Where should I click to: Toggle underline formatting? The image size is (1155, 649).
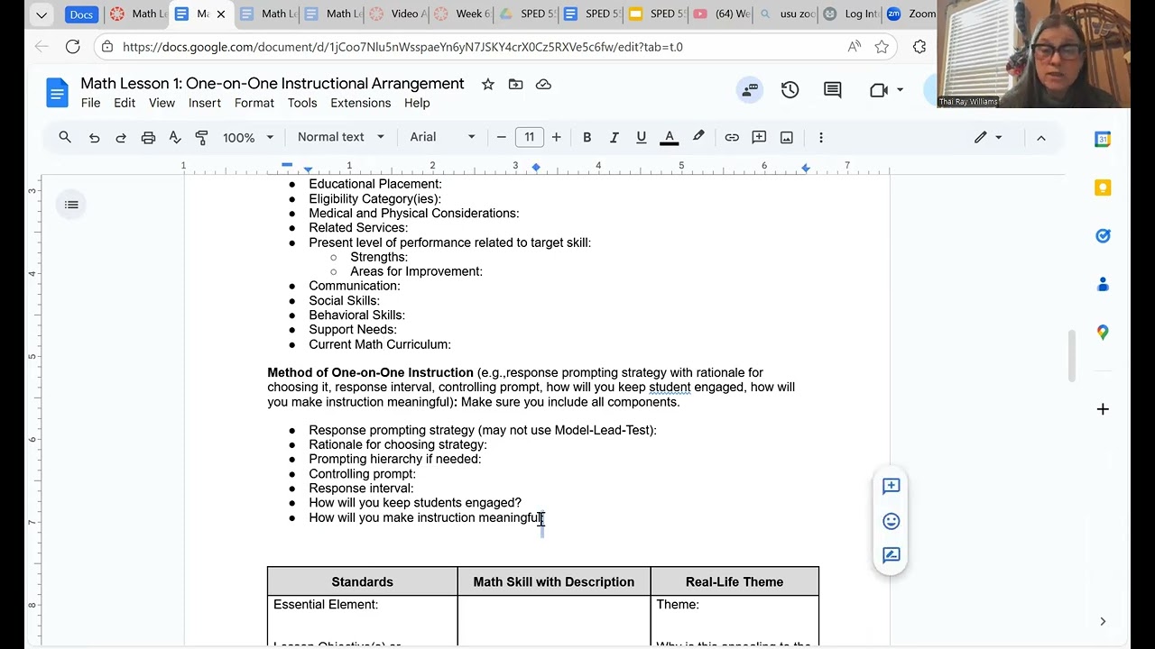tap(641, 137)
